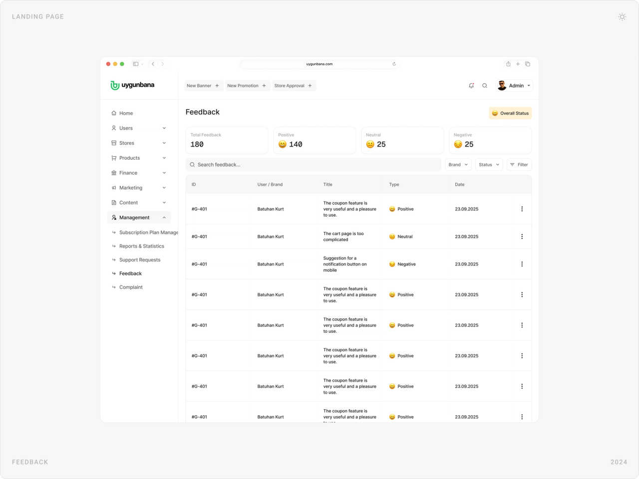Toggle the browser sidebar icon
The image size is (639, 479).
136,64
